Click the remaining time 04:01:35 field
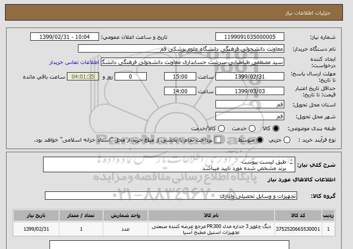This screenshot has height=249, width=353. [x=83, y=76]
